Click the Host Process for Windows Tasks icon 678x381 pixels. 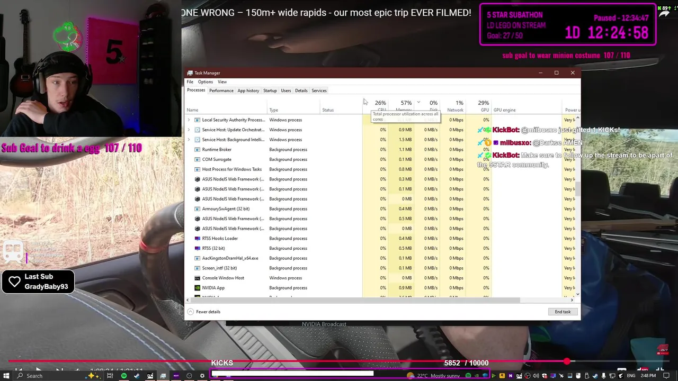[197, 169]
